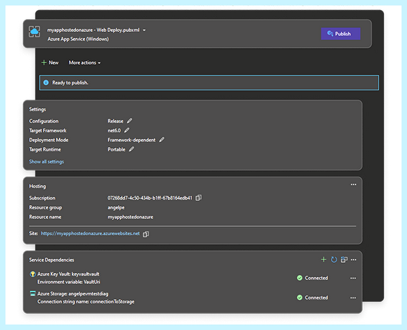407x330 pixels.
Task: Click the resource name value myapphostedonazure
Action: 130,217
